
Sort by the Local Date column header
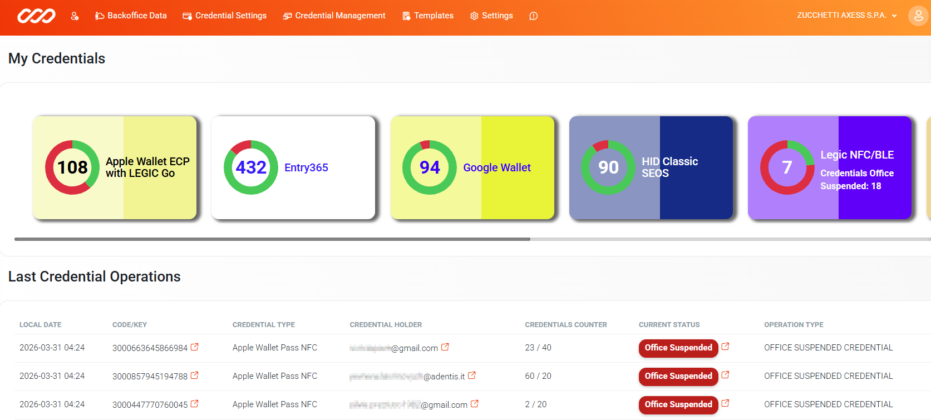click(41, 325)
